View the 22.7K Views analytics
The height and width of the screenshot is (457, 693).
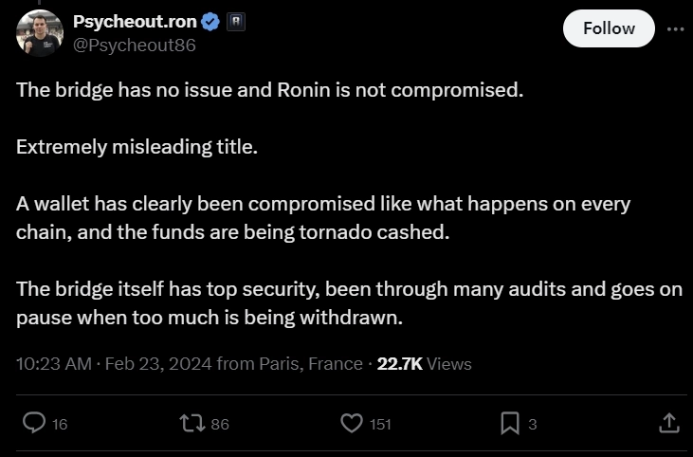pos(424,363)
